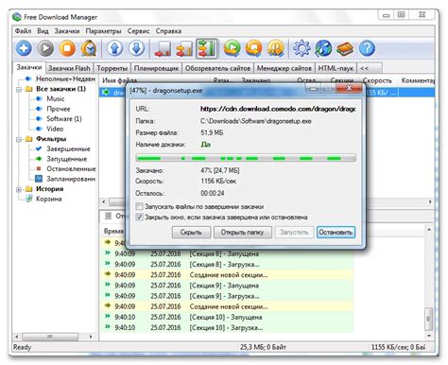Image resolution: width=448 pixels, height=365 pixels.
Task: Click the green start all downloads icon
Action: click(x=232, y=49)
